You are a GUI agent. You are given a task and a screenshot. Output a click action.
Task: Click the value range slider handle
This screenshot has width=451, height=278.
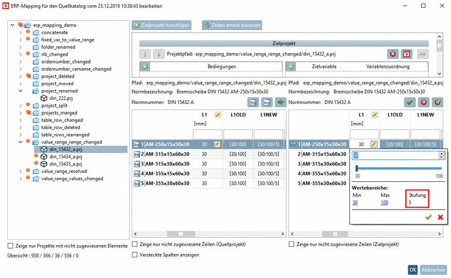pos(357,168)
